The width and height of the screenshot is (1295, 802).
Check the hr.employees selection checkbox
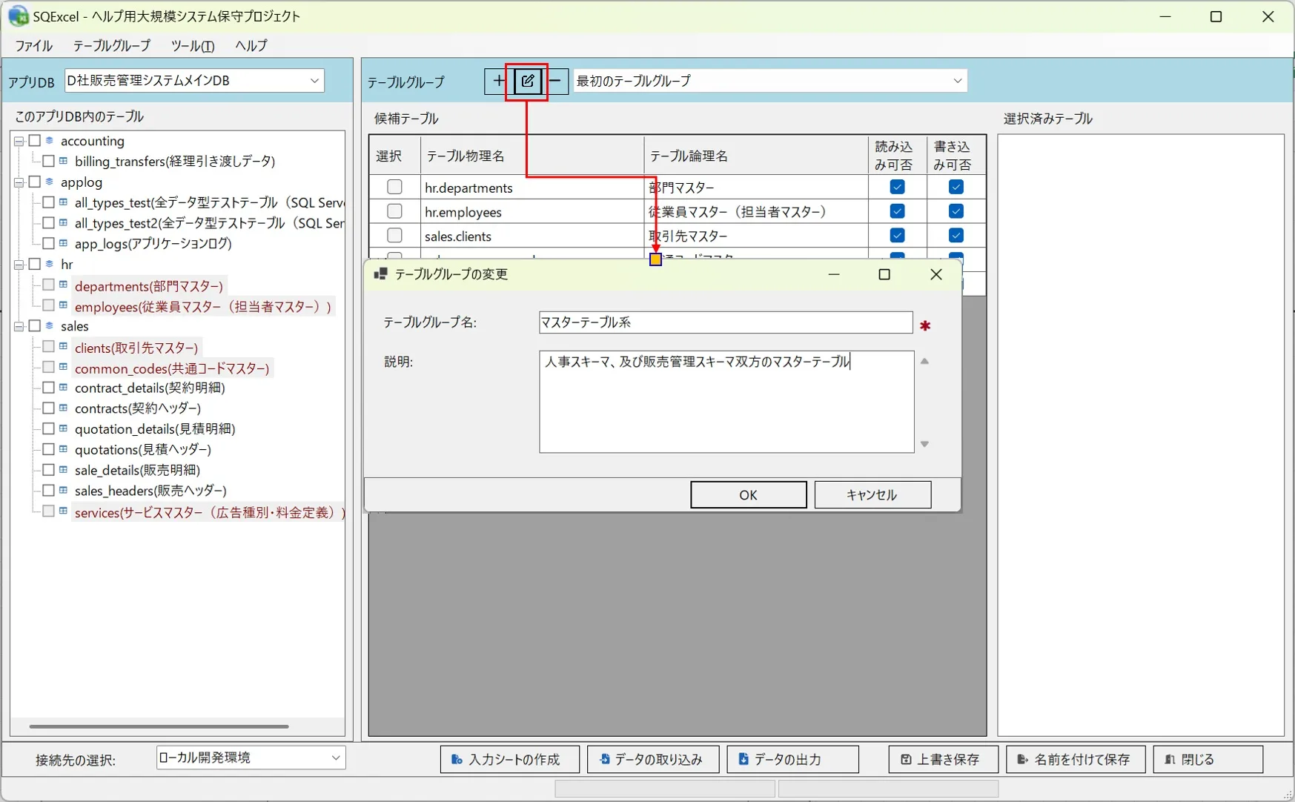(394, 211)
